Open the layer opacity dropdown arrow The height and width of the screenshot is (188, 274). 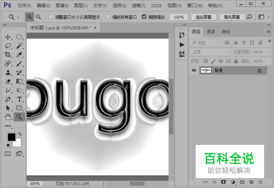point(268,52)
